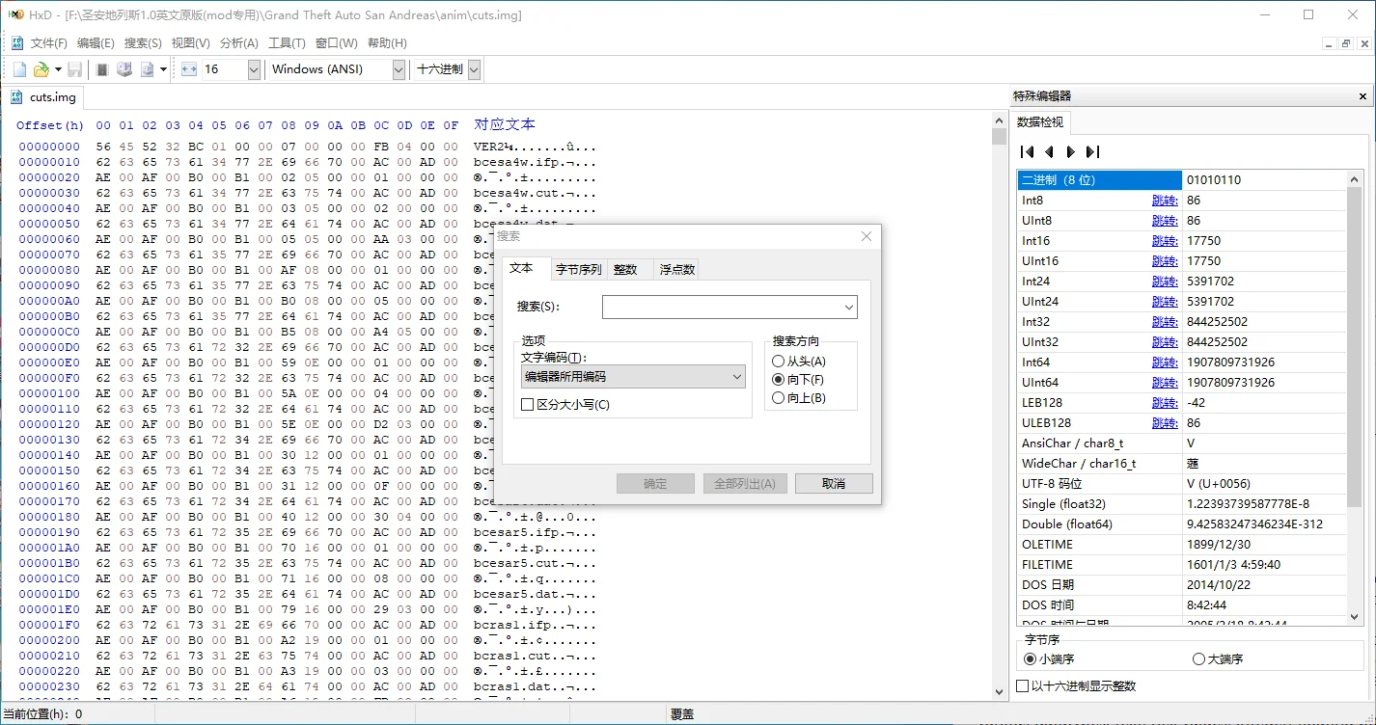1376x725 pixels.
Task: Select the cuts.img document tab
Action: point(43,97)
